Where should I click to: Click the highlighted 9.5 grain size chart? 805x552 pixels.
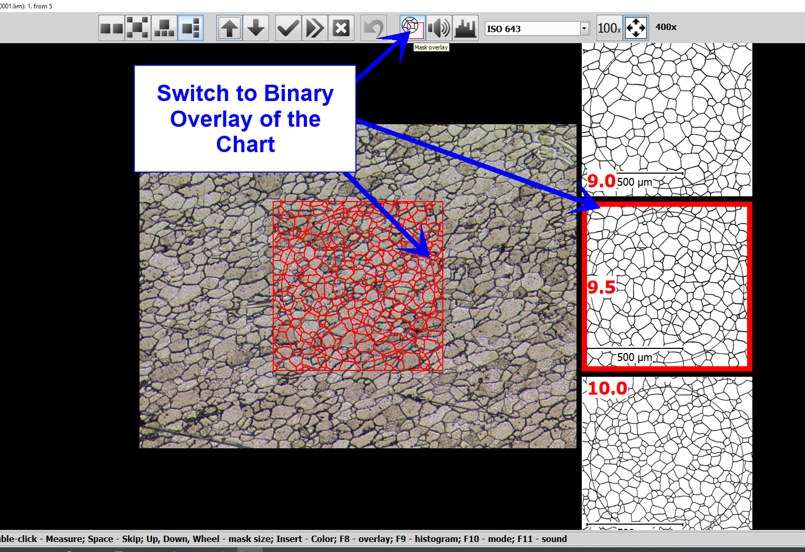point(667,286)
